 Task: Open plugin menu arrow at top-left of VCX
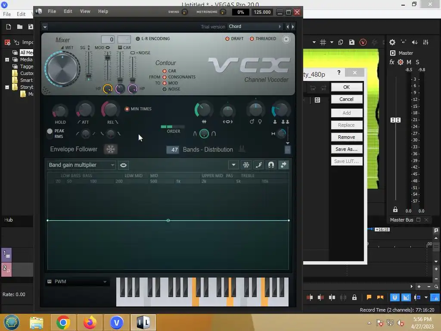tap(45, 27)
